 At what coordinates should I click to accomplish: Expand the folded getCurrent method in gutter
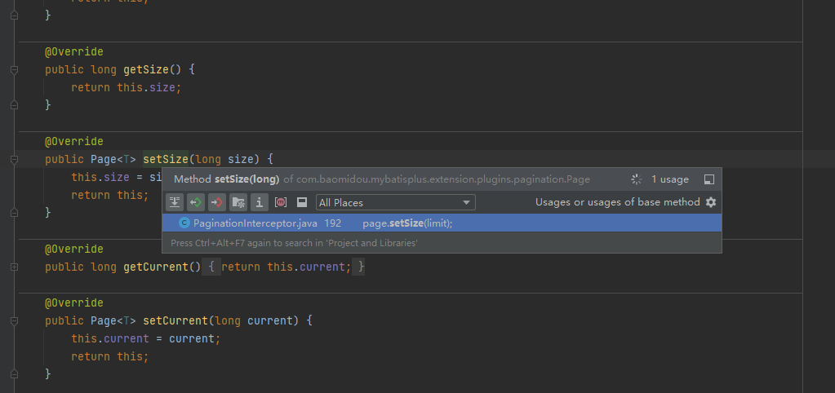pyautogui.click(x=15, y=267)
